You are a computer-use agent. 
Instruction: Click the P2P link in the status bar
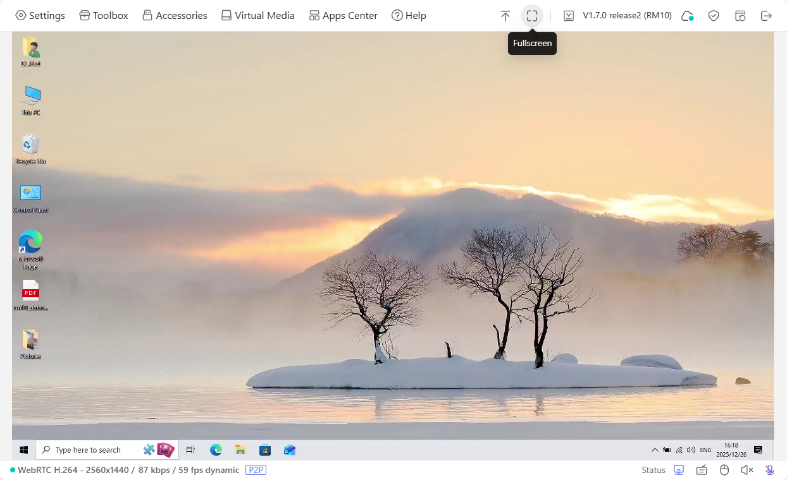(256, 470)
